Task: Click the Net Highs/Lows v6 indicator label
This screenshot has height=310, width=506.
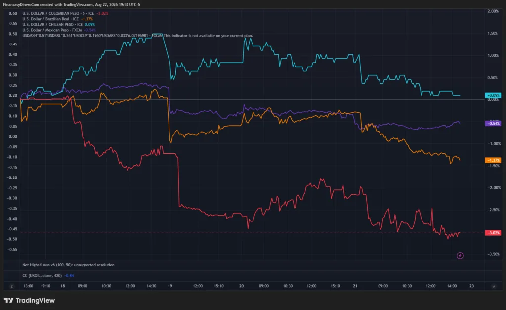Action: (68, 265)
